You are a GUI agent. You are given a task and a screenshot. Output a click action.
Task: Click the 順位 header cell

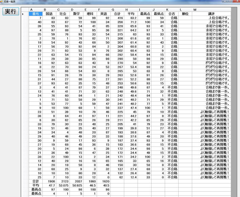pyautogui.click(x=185, y=14)
